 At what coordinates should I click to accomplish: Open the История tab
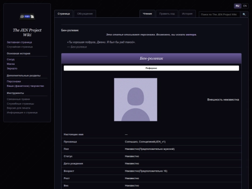(x=187, y=14)
